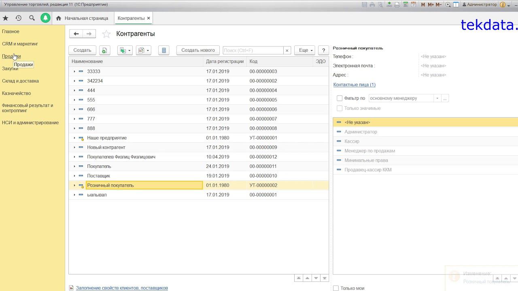Clear the search field with the X
The height and width of the screenshot is (291, 518).
(287, 51)
